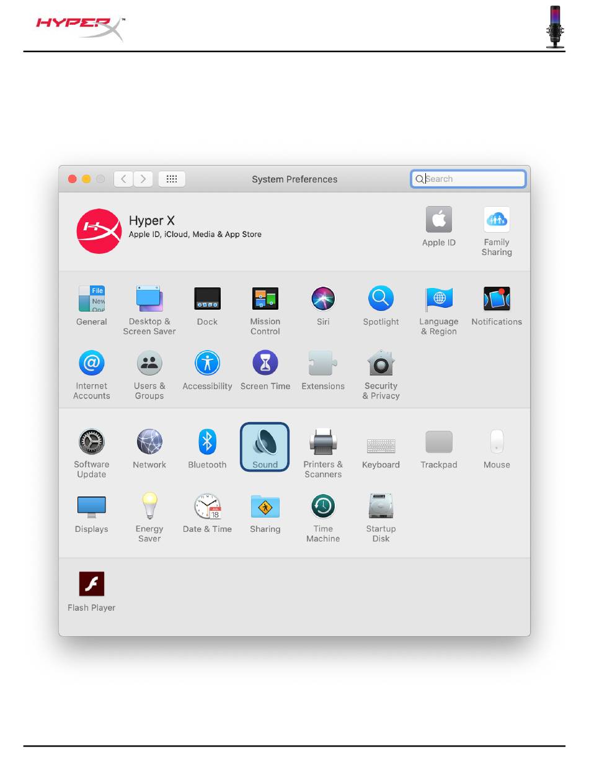Show all preferences with the grid button
589x782 pixels.
click(172, 179)
